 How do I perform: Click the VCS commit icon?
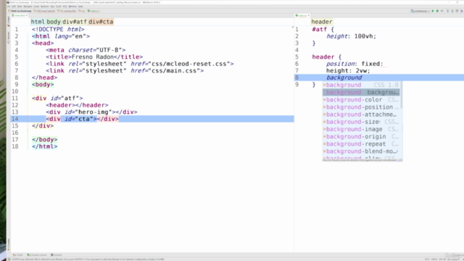click(452, 11)
